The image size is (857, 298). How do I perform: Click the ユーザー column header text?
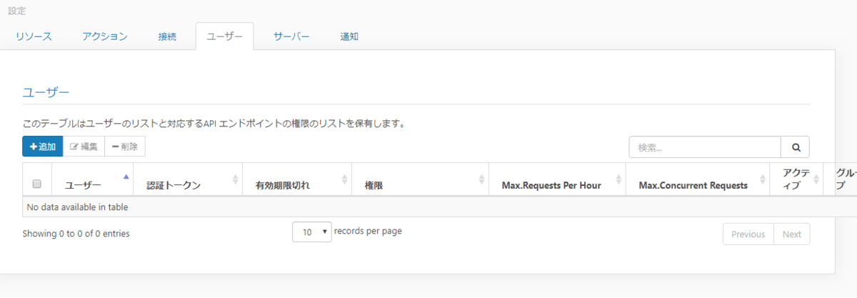pyautogui.click(x=83, y=185)
